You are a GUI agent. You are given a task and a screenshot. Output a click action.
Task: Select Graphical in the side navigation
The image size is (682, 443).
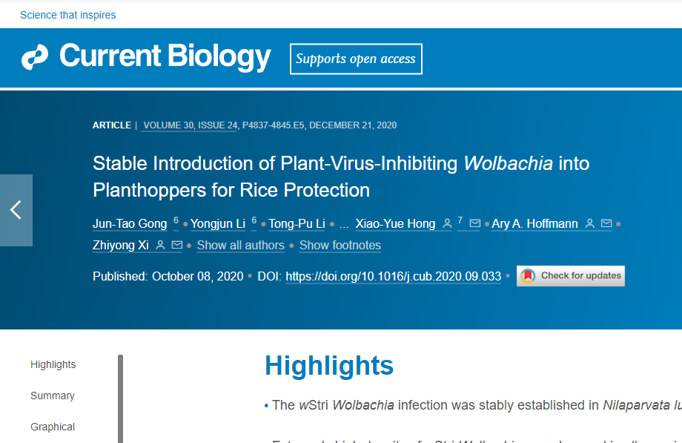point(53,427)
